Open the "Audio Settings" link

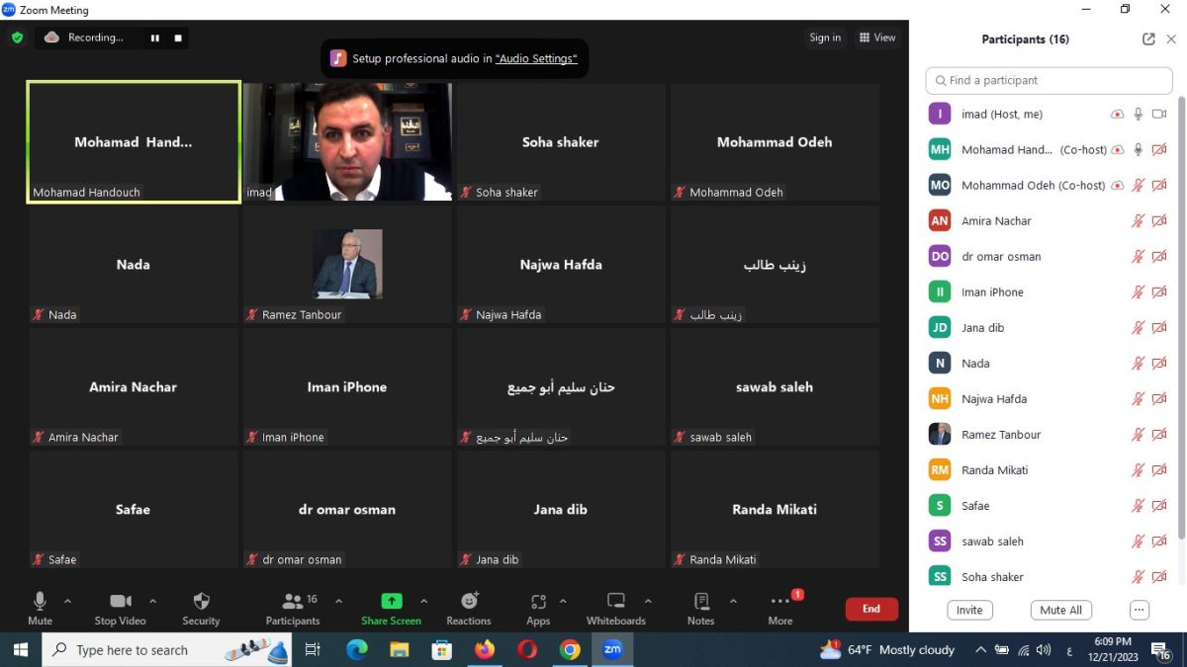click(535, 59)
